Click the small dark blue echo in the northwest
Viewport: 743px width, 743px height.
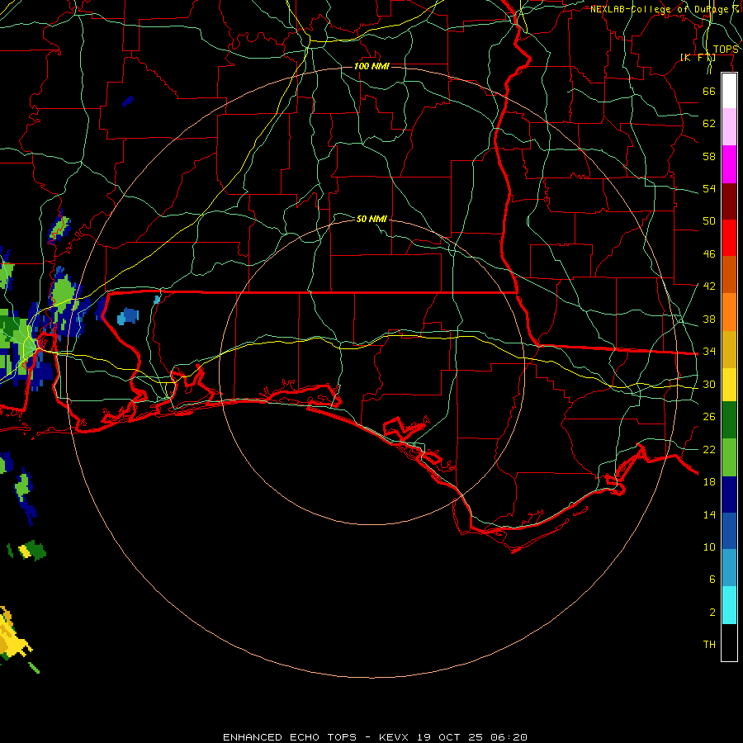pos(128,101)
